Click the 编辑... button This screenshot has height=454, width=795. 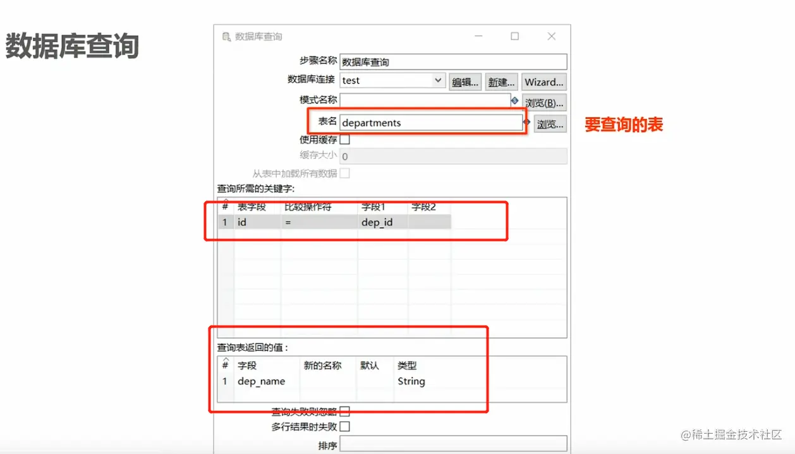click(x=465, y=82)
